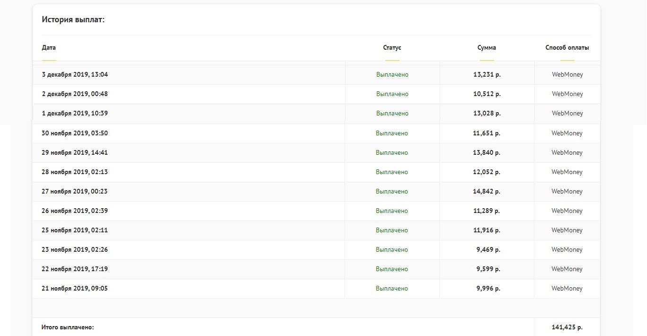Screen dimensions: 647x336
Task: Click the "Сумма" column header
Action: click(x=487, y=48)
